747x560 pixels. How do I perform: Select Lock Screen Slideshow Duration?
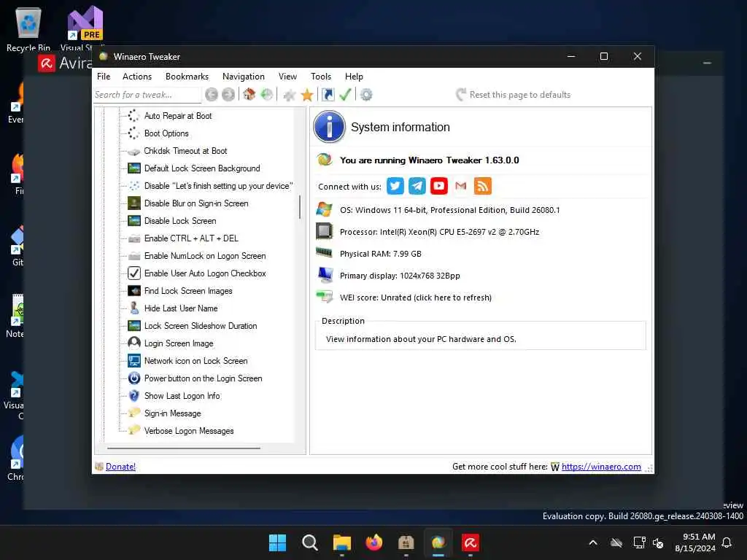tap(201, 326)
